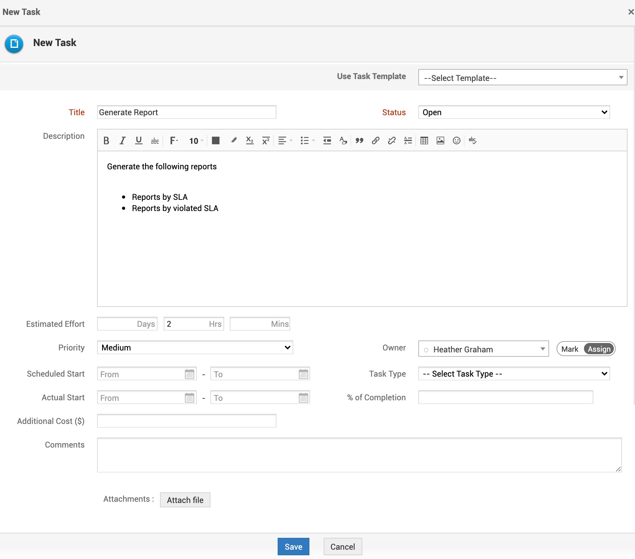Insert a blockquote in description
635x559 pixels.
pos(359,141)
